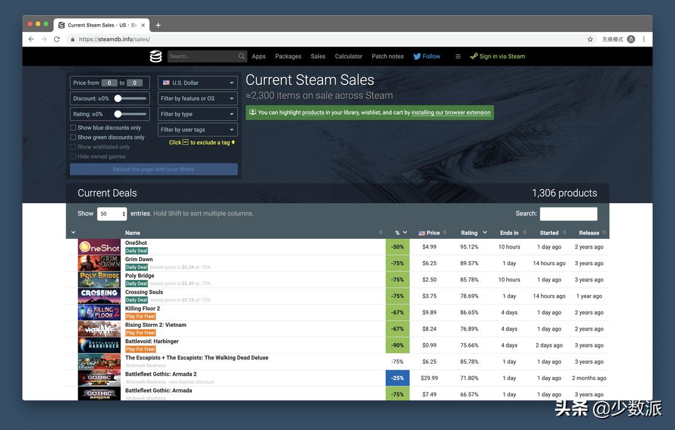This screenshot has width=675, height=430.
Task: Open the OneShot game thumbnail
Action: (x=99, y=247)
